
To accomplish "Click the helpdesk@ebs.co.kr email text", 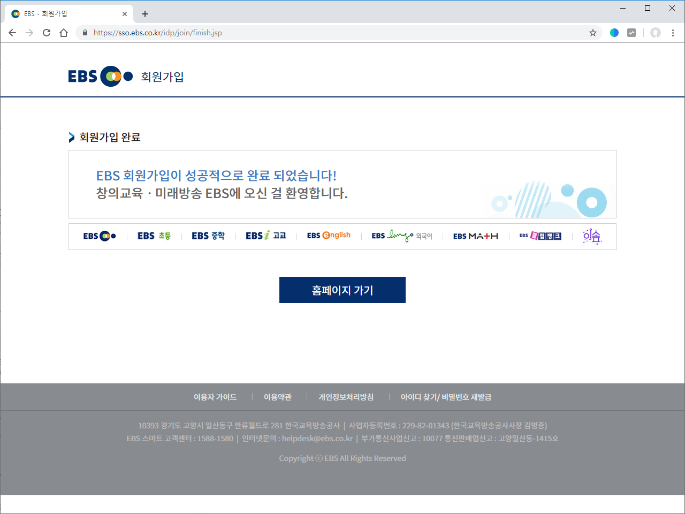I will click(x=317, y=439).
